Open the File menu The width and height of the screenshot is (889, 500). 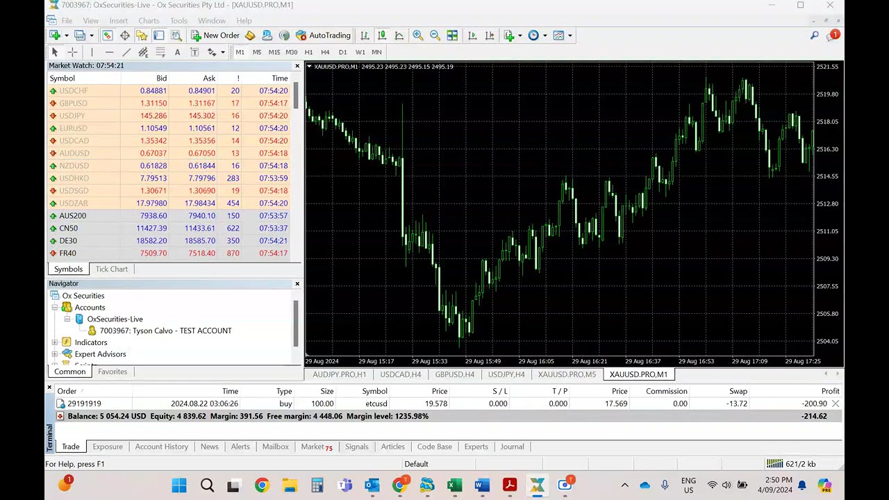(67, 21)
